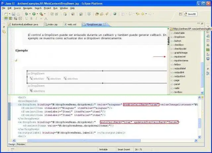212x153 pixels.
Task: Maximize the editor area icon
Action: (202, 24)
